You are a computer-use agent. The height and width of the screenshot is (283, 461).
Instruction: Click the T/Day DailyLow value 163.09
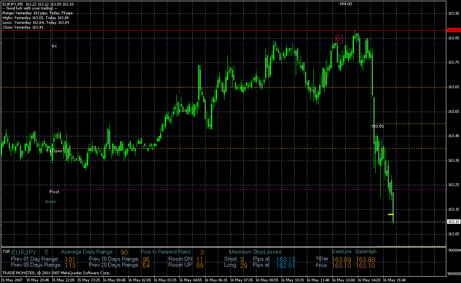341,260
